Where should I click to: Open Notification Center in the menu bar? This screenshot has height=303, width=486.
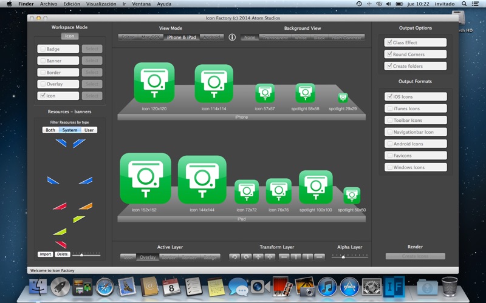coord(475,4)
